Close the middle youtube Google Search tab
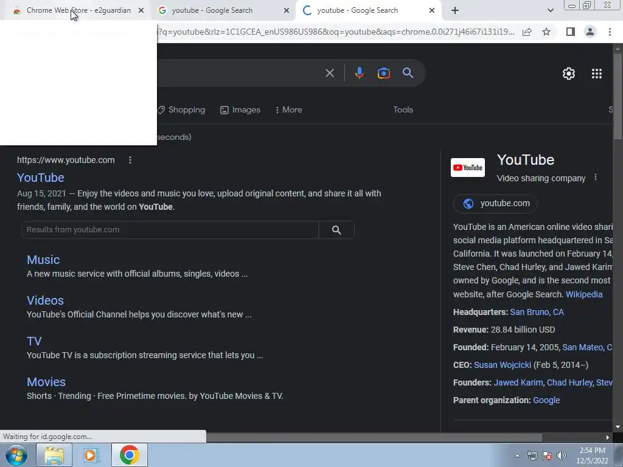This screenshot has width=623, height=467. coord(287,10)
